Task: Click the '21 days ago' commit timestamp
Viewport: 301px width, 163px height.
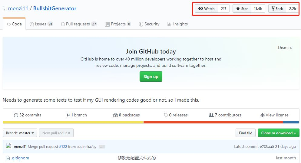Action: (x=286, y=146)
